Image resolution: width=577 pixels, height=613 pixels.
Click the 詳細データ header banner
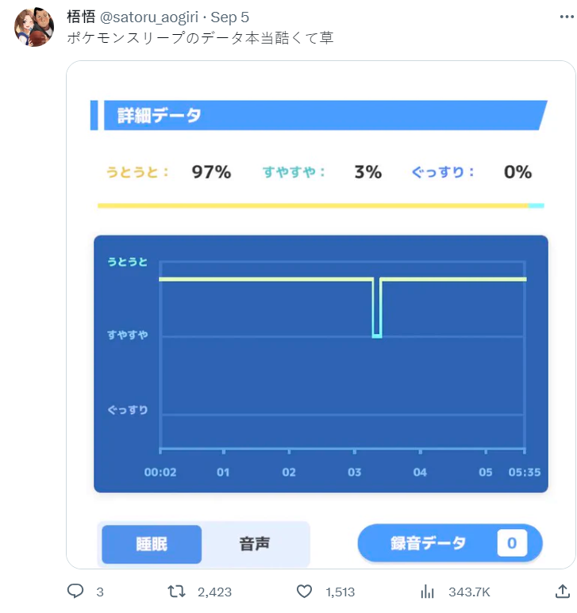pyautogui.click(x=319, y=116)
